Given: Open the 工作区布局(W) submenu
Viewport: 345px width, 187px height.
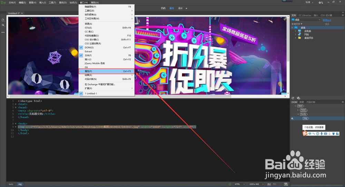Looking at the screenshot, I should tap(107, 19).
